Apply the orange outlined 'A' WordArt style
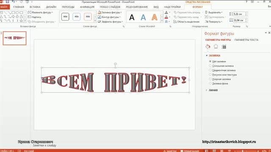The height and width of the screenshot is (152, 271). coord(154,17)
